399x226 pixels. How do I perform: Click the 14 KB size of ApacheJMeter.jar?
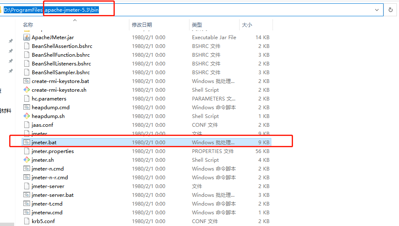coord(263,38)
